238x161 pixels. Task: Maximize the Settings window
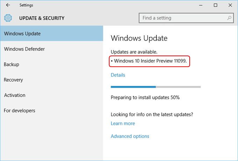(215, 5)
